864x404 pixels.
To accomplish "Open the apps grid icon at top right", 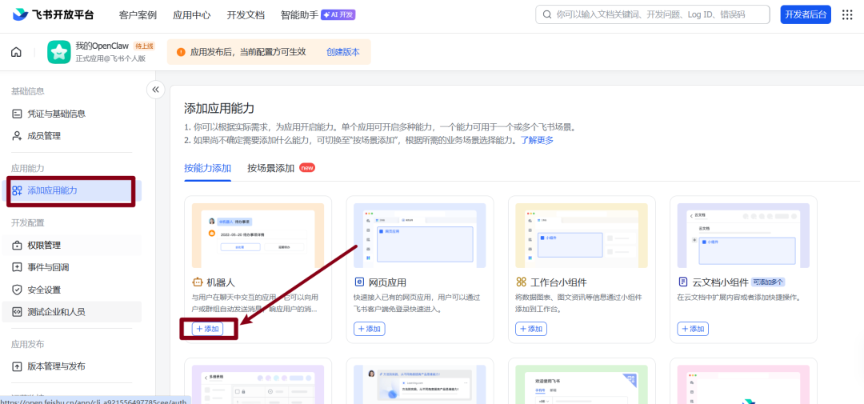I will coord(847,14).
